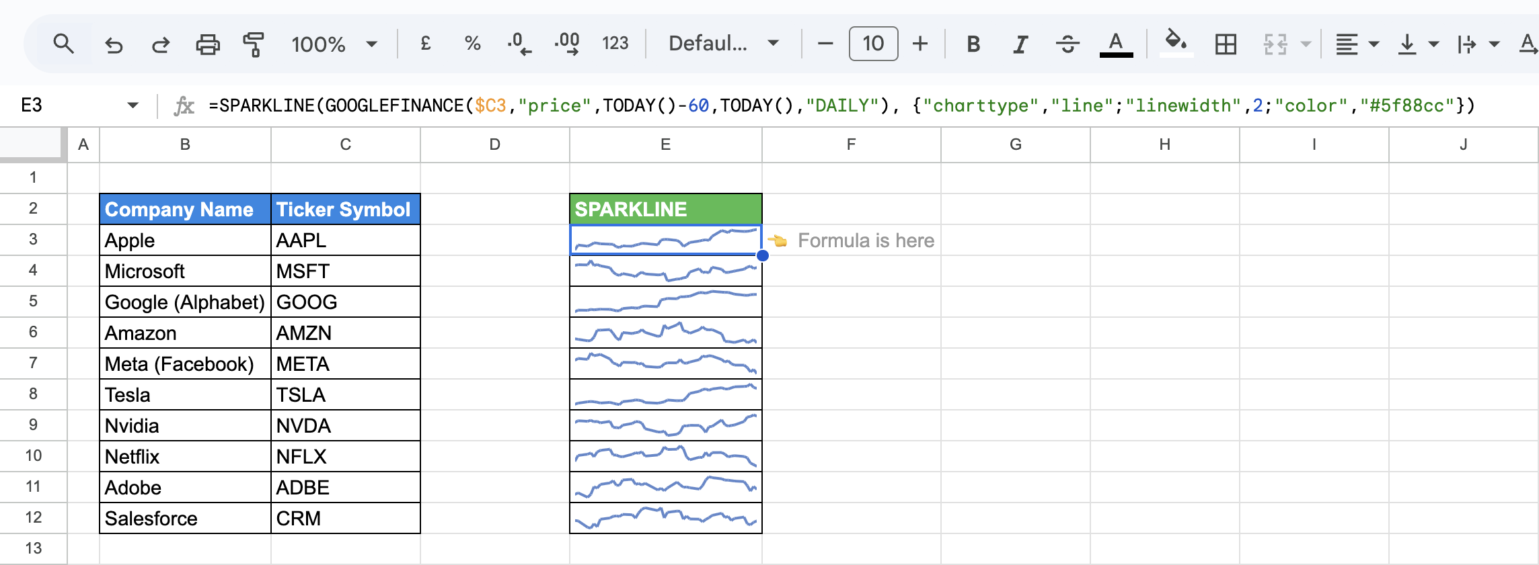Select the Salesforce cell
The height and width of the screenshot is (565, 1539).
(x=185, y=518)
